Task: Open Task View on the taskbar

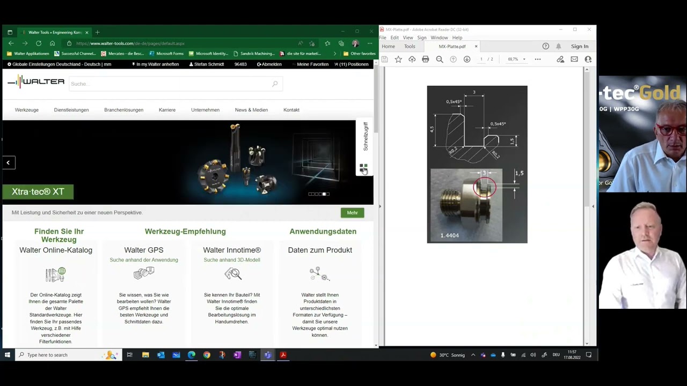Action: click(129, 355)
